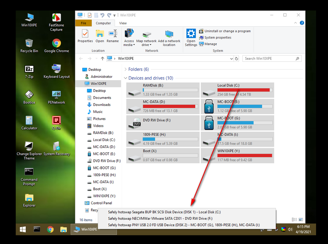Switch to details view in status bar
328x244 pixels.
click(x=294, y=220)
